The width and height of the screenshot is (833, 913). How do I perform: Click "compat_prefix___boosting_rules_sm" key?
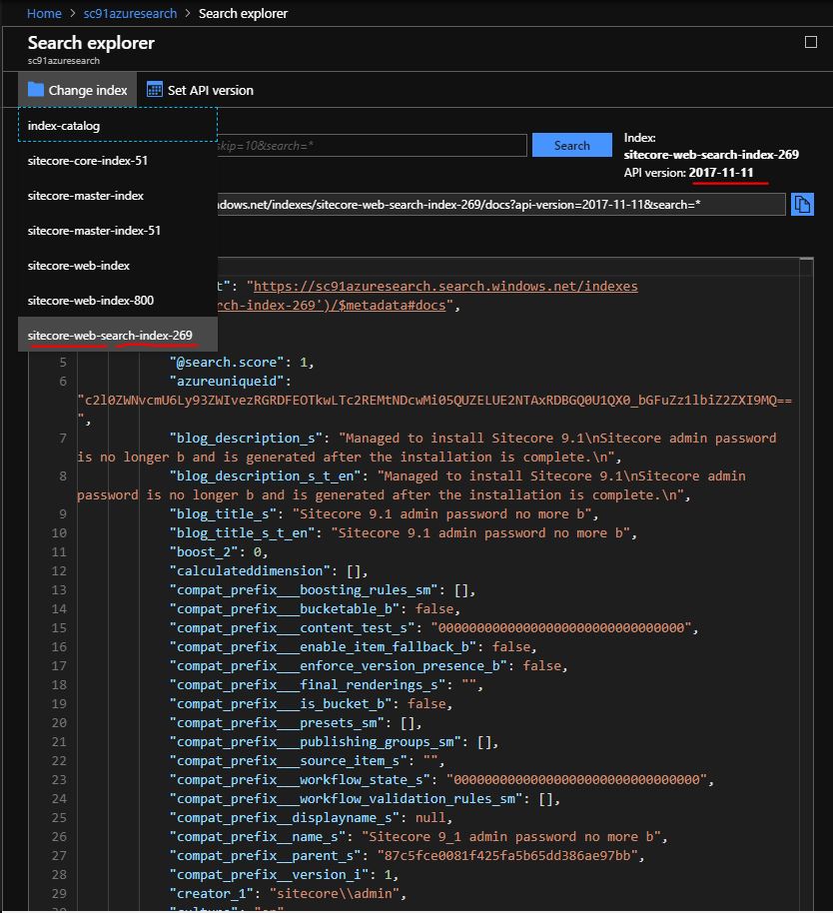coord(304,589)
